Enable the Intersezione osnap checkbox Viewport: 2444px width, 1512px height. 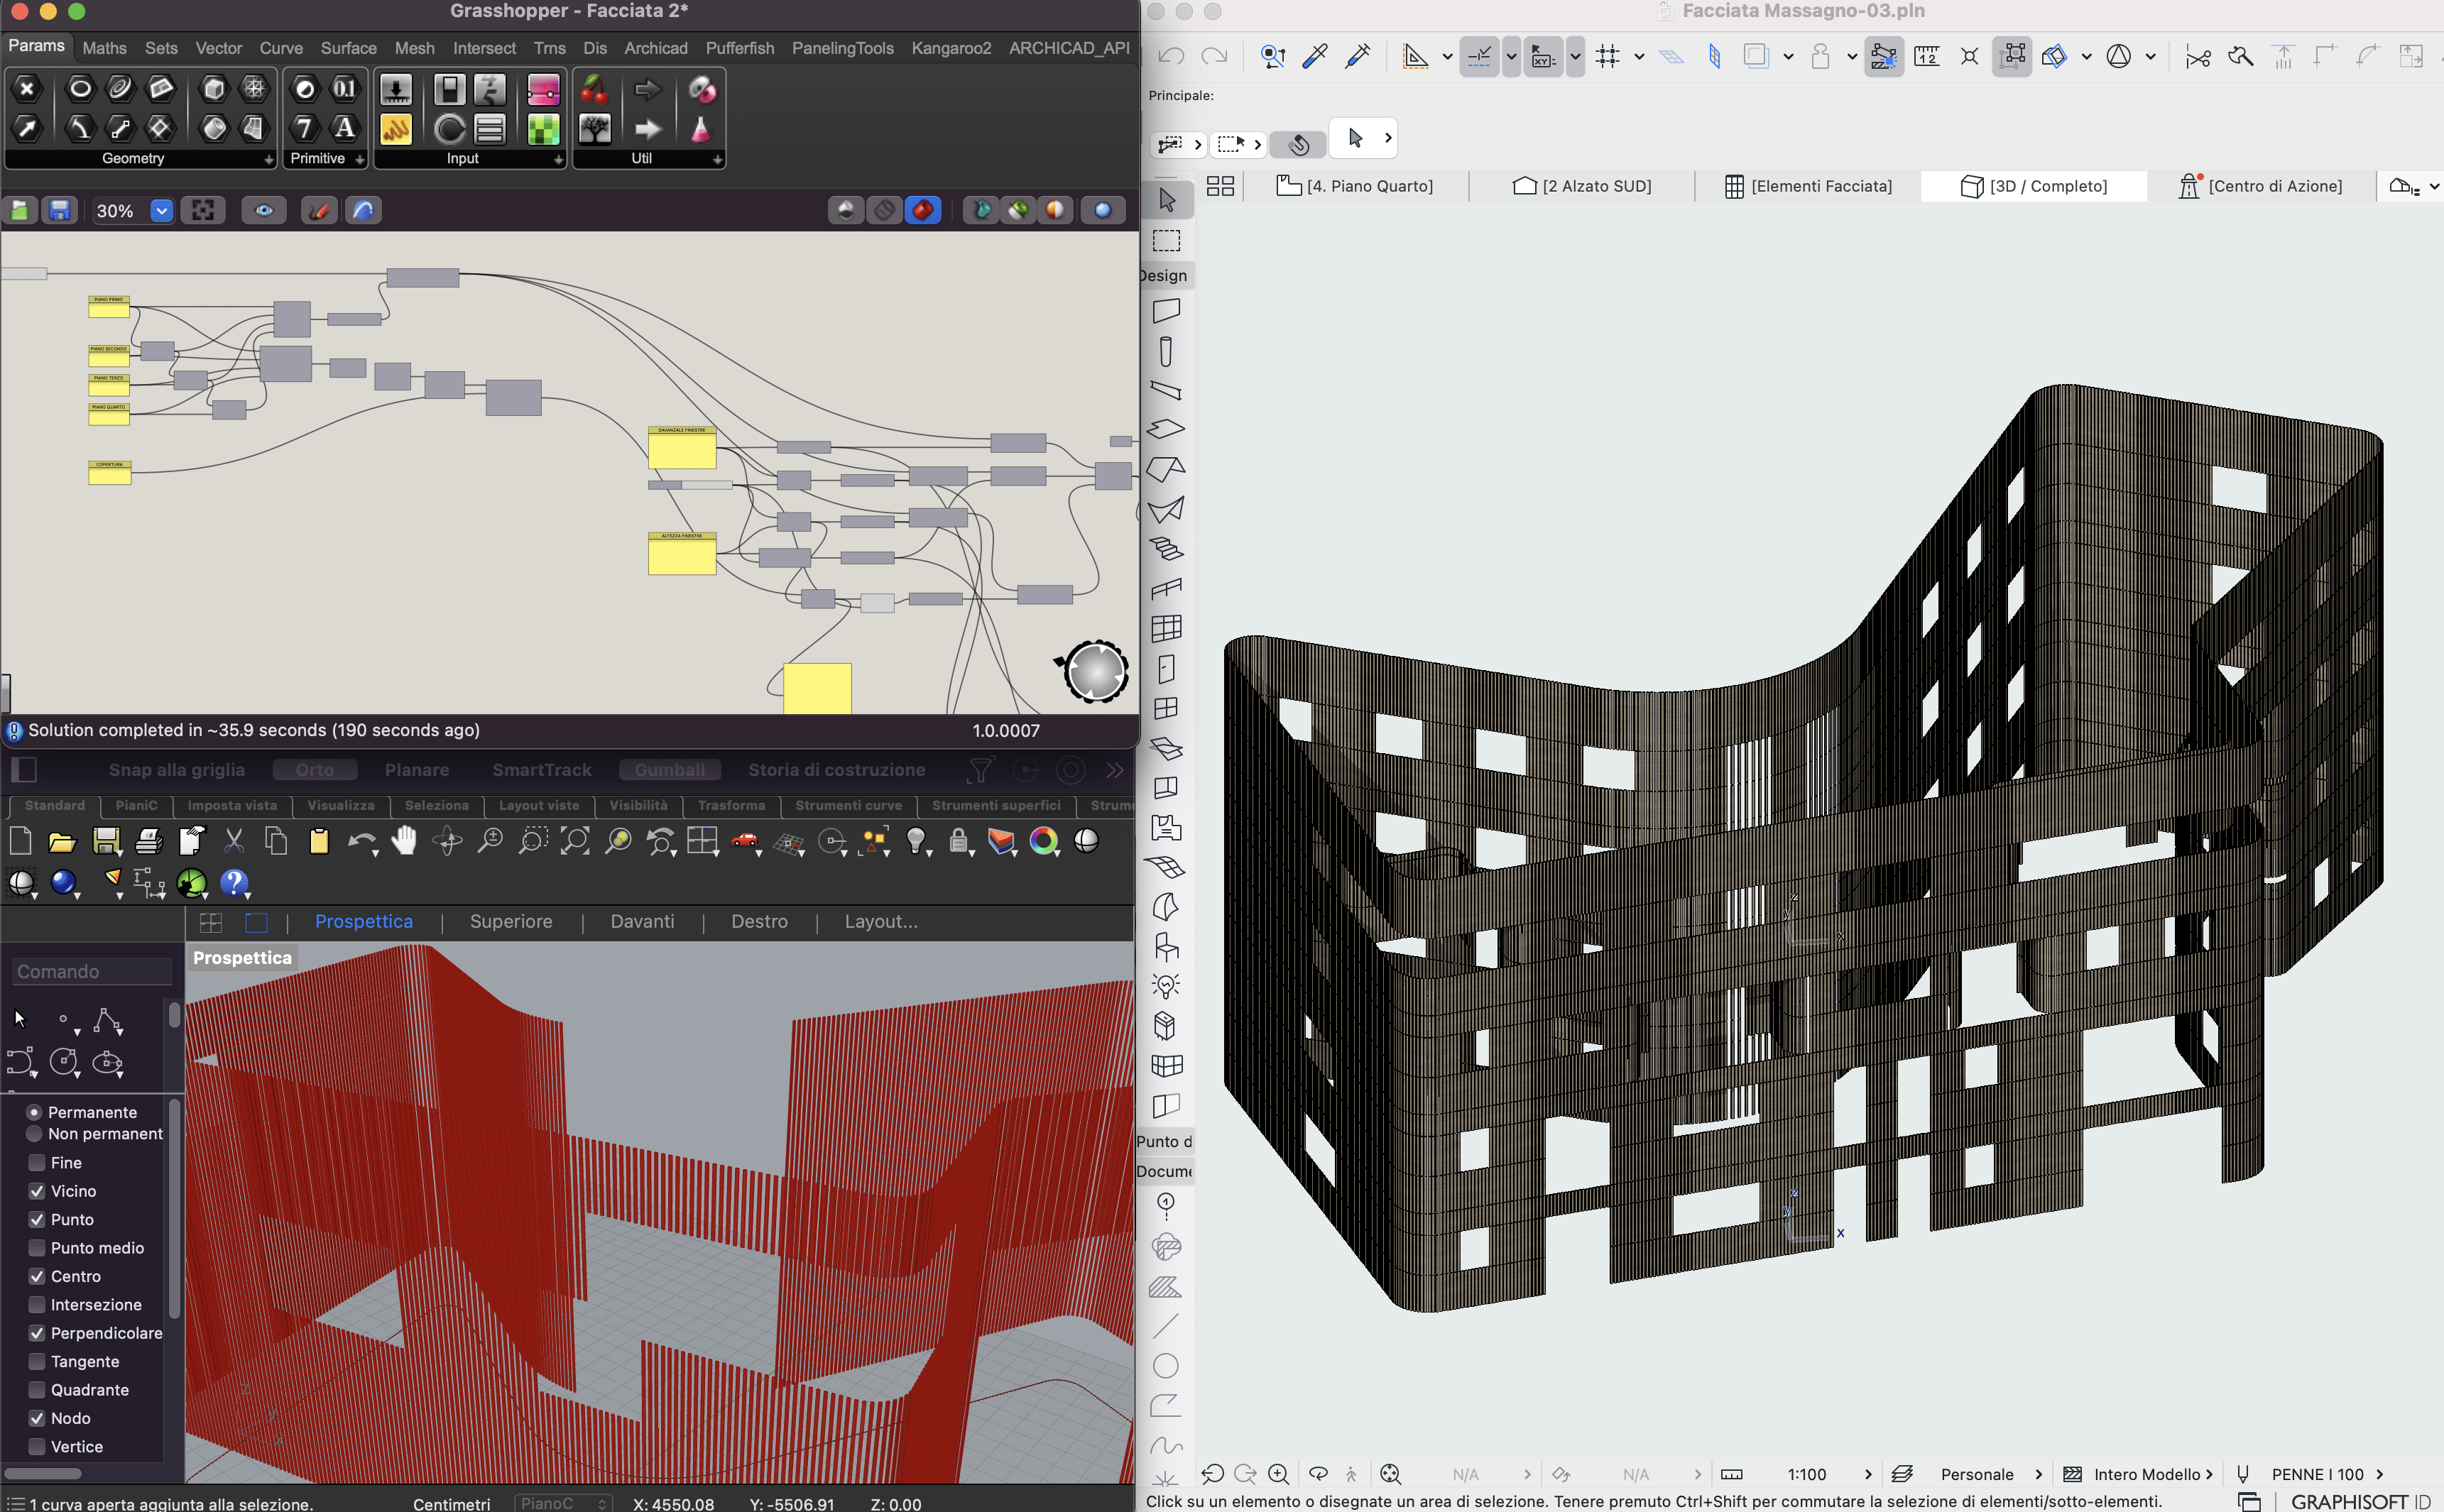click(x=37, y=1305)
